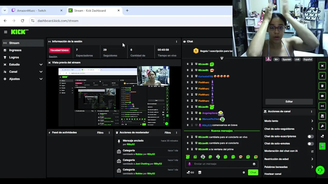Screen dimensions: 328x184
Task: Click the shield icon on ManuelPe31w's message
Action: click(196, 119)
